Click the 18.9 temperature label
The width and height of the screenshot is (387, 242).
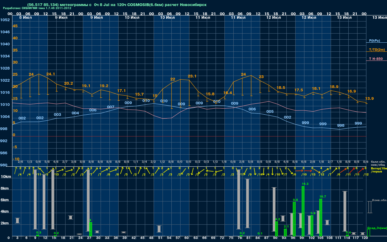pyautogui.click(x=334, y=87)
